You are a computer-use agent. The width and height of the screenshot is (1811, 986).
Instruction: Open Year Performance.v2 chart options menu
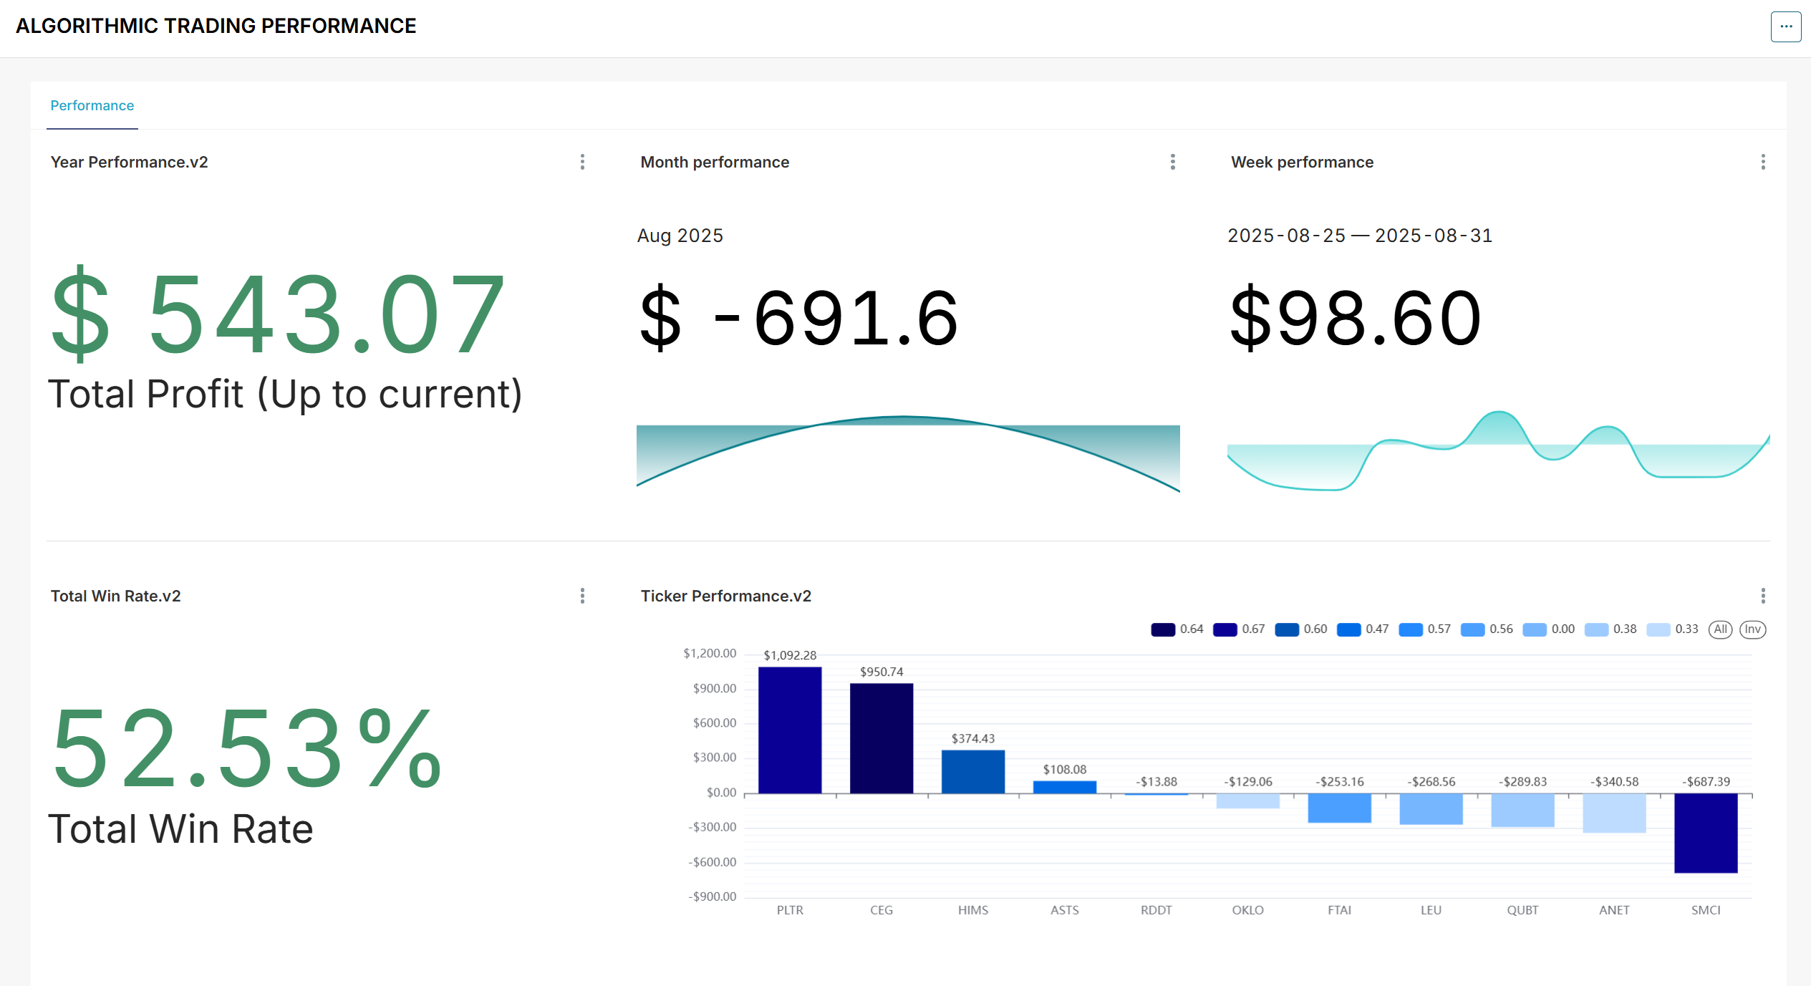[x=582, y=162]
